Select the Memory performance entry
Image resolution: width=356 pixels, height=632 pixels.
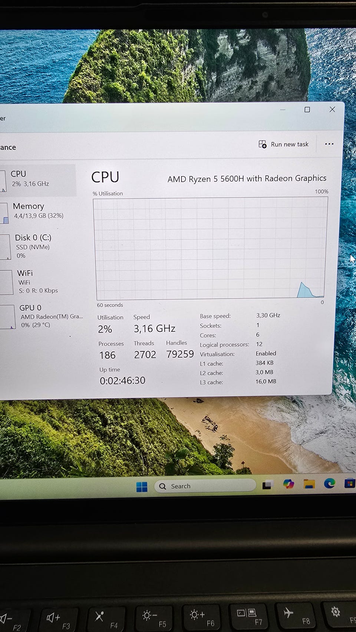pos(37,213)
